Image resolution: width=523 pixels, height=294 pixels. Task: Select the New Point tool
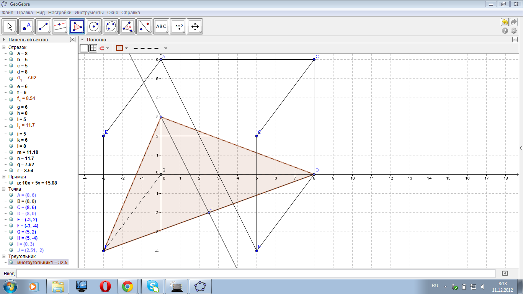click(27, 26)
